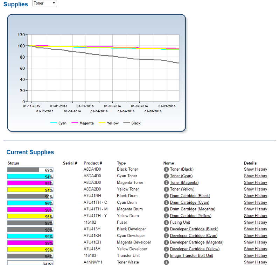This screenshot has height=269, width=280.
Task: Click the Black Drum 90% status bar
Action: coord(30,196)
